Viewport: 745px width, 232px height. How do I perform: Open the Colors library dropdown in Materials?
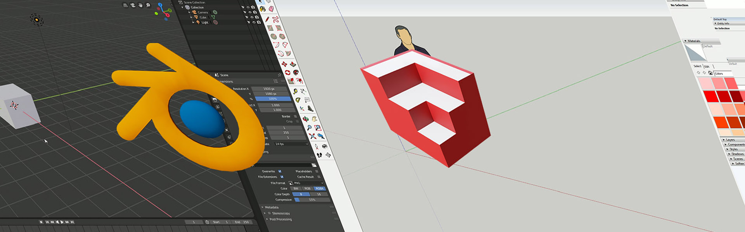[x=723, y=73]
